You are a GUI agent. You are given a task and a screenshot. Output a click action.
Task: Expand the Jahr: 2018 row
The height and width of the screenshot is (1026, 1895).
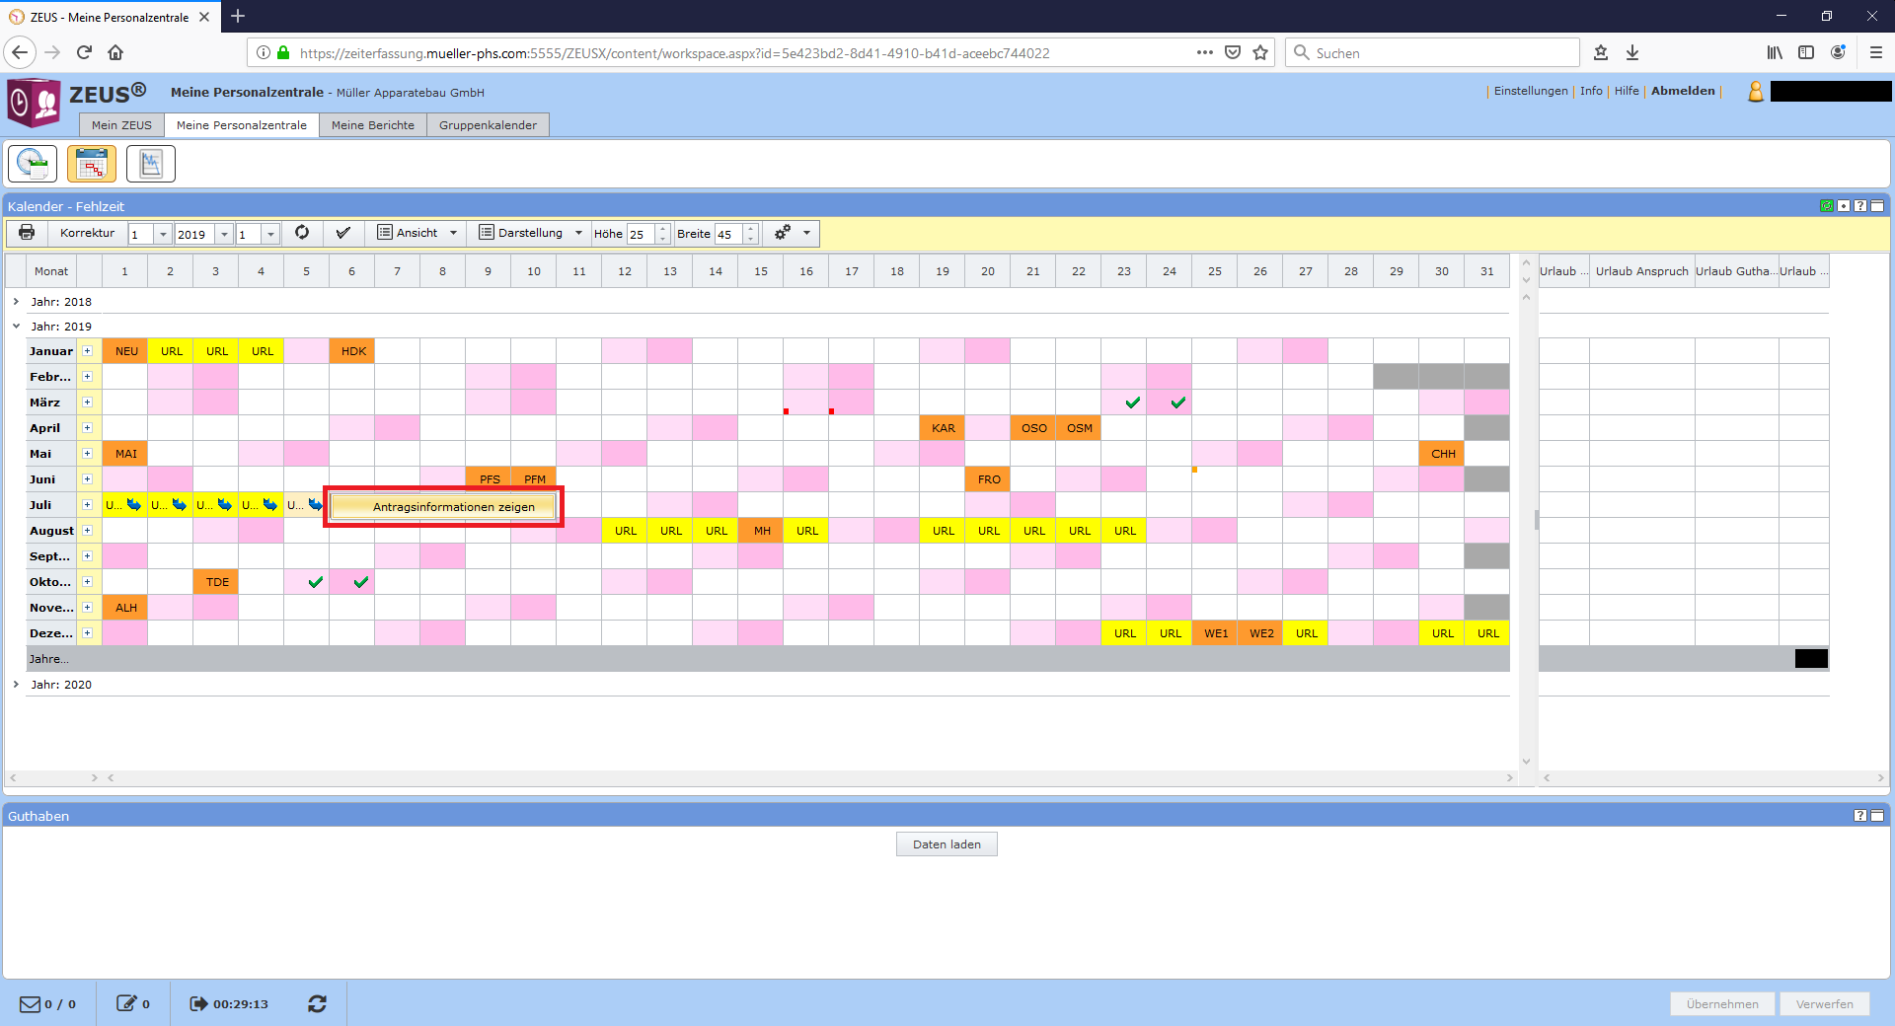(16, 302)
